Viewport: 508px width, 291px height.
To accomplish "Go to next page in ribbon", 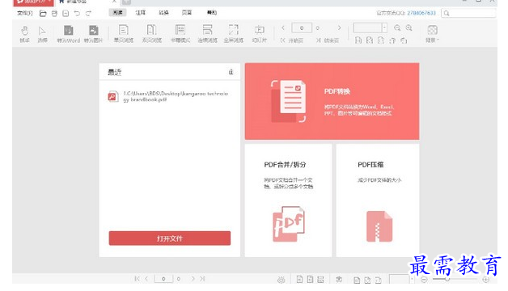I will pos(339,27).
